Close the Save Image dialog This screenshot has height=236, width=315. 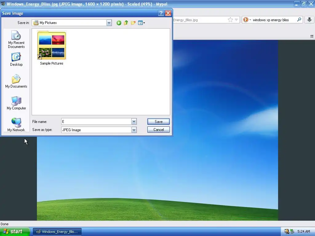(168, 13)
